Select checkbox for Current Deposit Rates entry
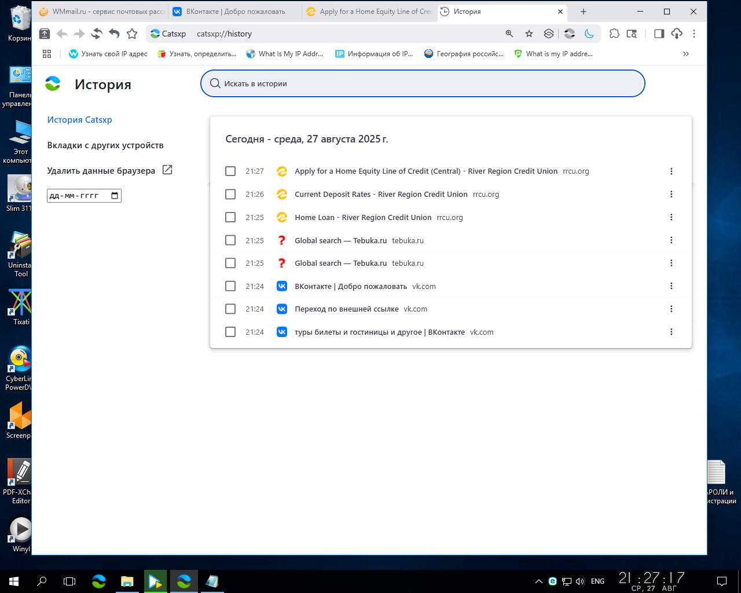This screenshot has height=593, width=741. point(230,194)
